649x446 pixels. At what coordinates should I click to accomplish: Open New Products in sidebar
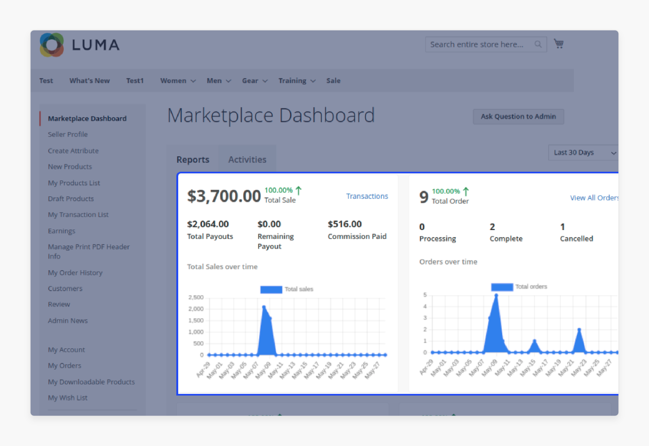click(x=70, y=167)
